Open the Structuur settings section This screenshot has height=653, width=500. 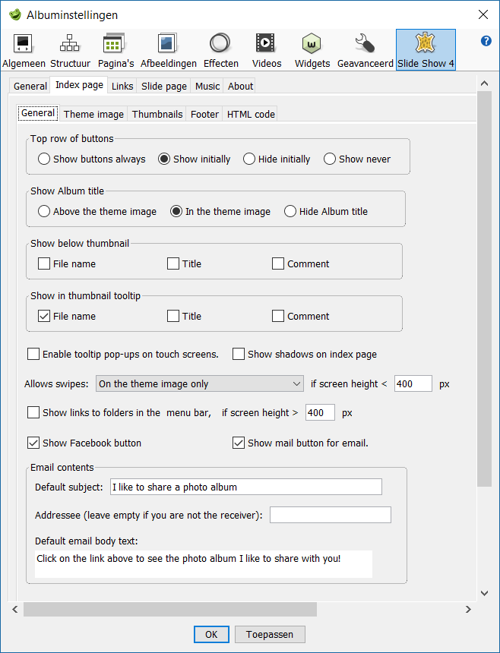click(x=70, y=50)
